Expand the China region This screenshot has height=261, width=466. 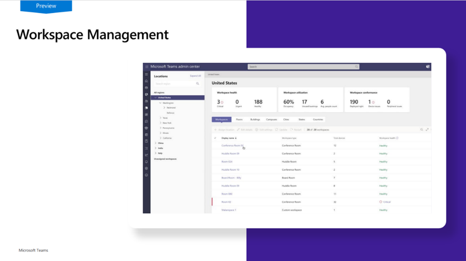point(155,143)
